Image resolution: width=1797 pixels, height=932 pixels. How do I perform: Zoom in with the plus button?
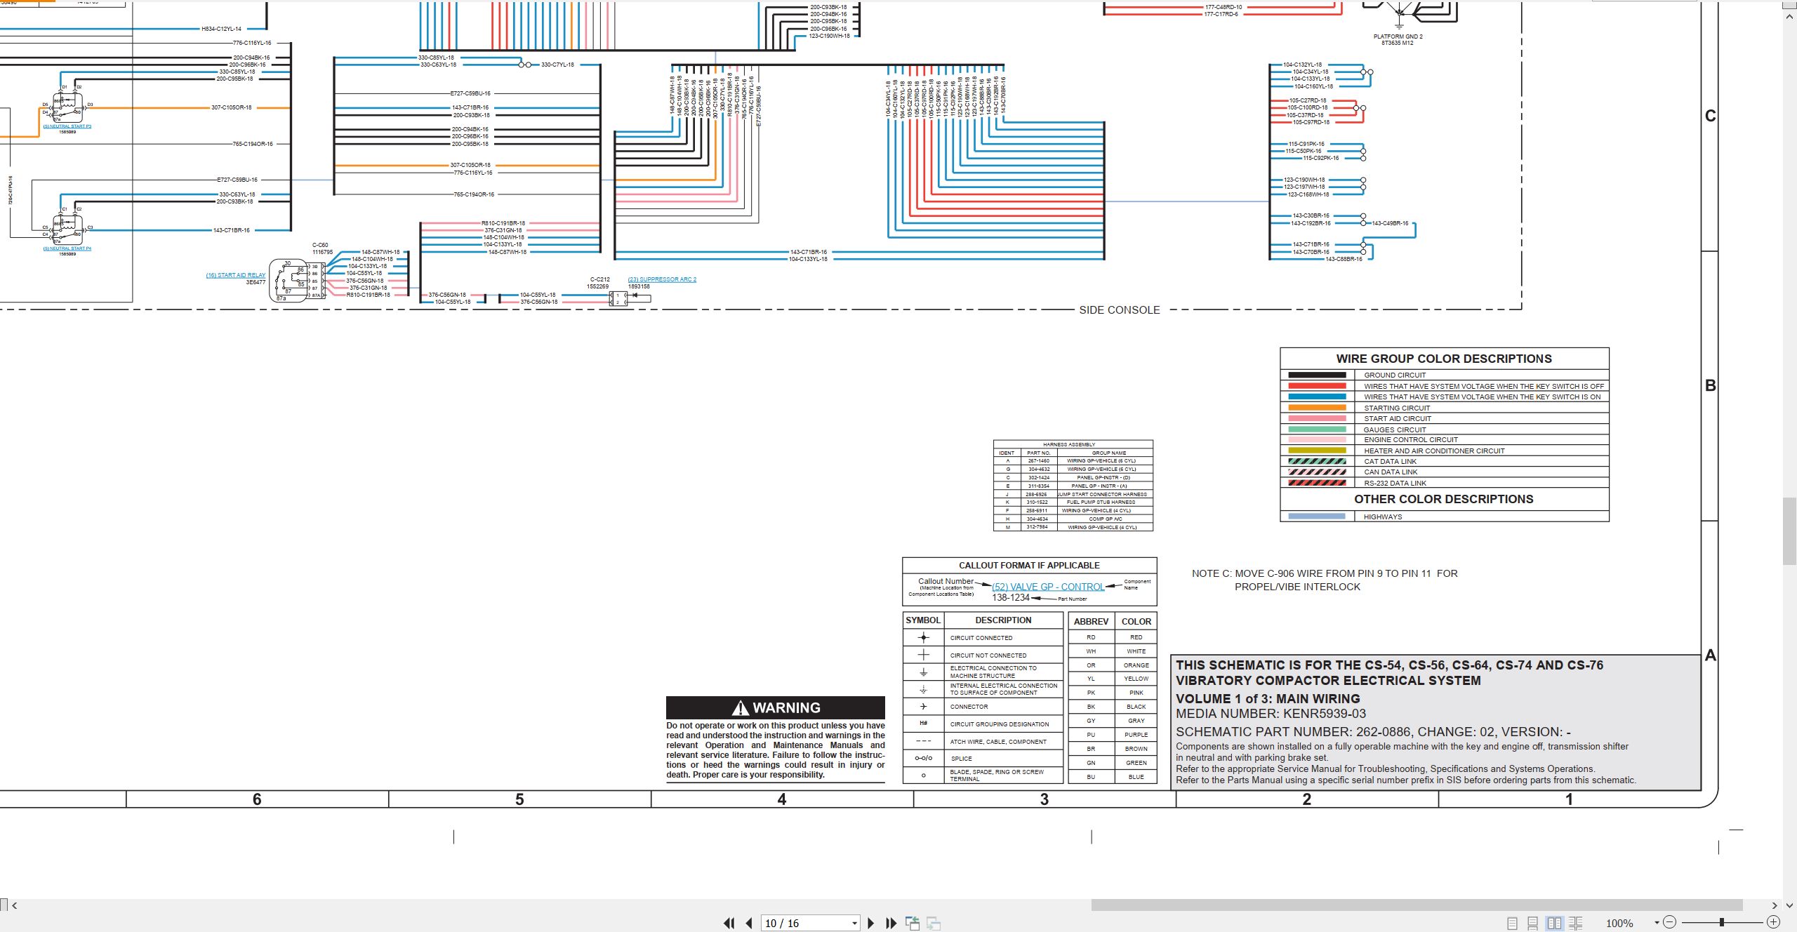[1773, 922]
